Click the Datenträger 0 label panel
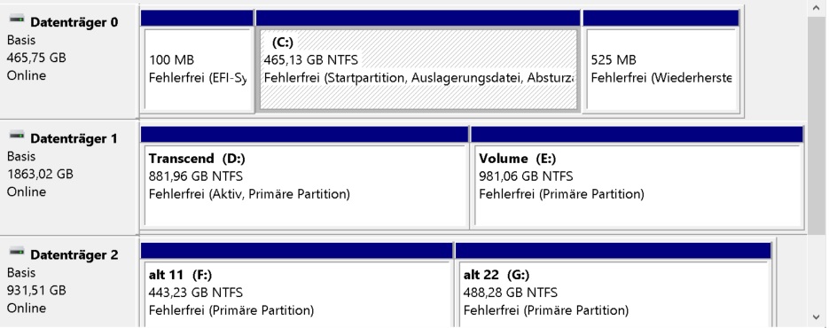829x328 pixels. coord(69,61)
